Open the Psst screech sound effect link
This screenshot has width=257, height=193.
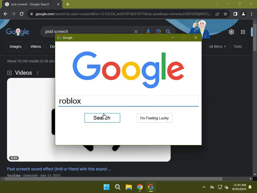[x=59, y=169]
